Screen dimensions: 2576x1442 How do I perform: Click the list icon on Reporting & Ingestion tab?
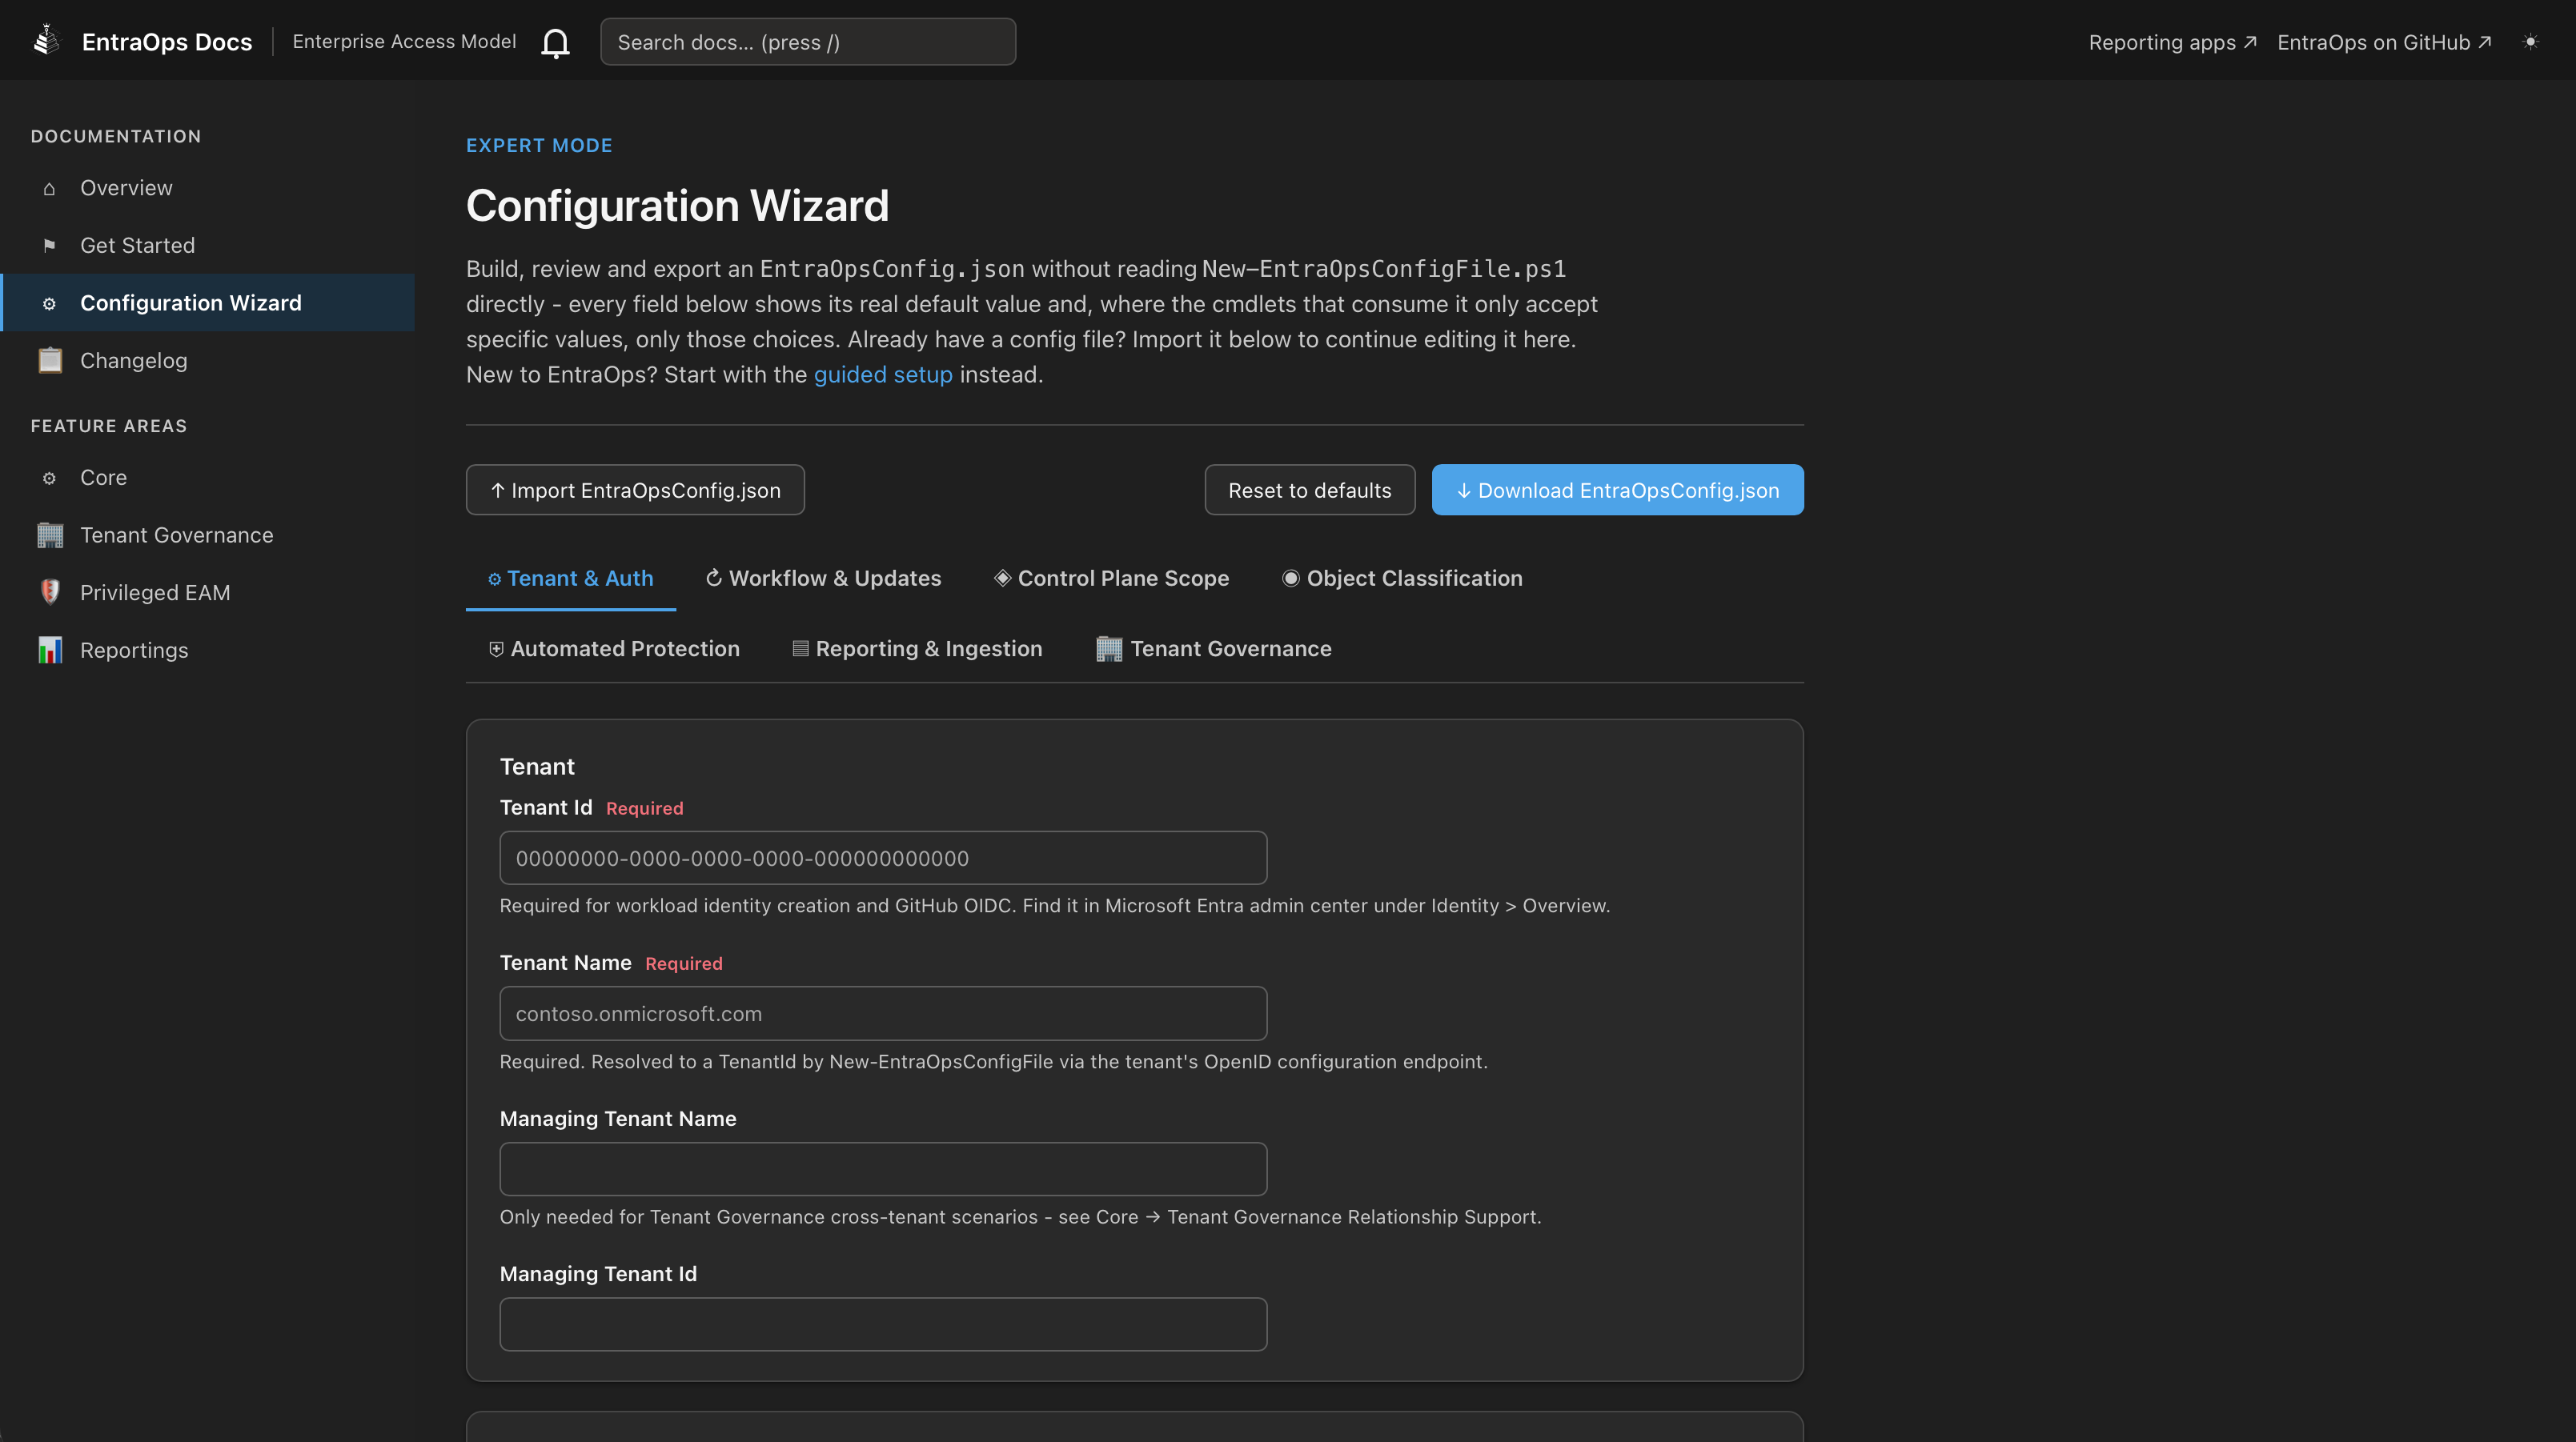click(x=800, y=649)
